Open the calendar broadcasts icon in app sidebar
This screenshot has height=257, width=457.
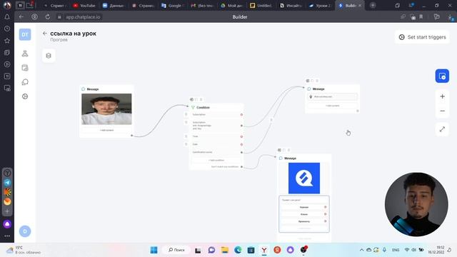pyautogui.click(x=25, y=68)
